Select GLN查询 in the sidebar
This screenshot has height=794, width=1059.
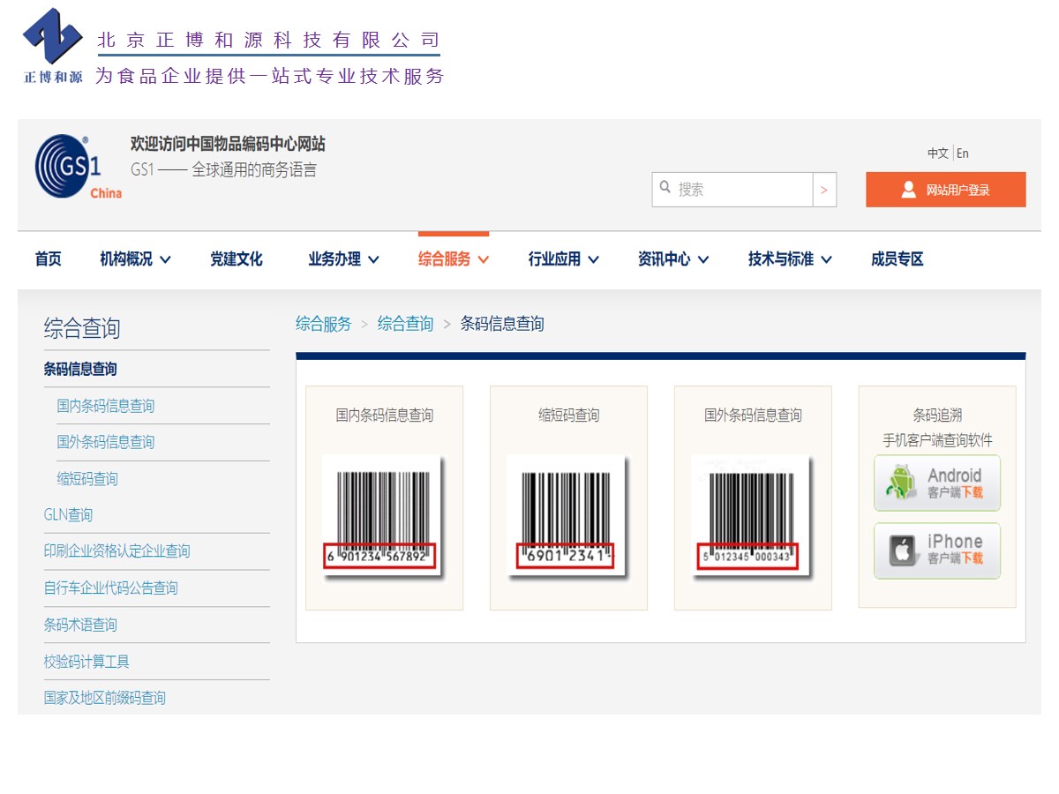(69, 514)
